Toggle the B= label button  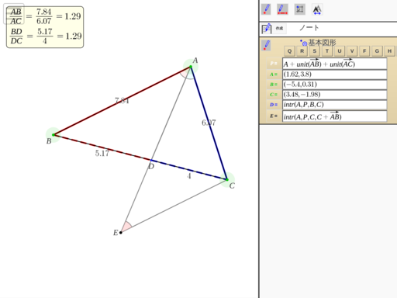[274, 85]
